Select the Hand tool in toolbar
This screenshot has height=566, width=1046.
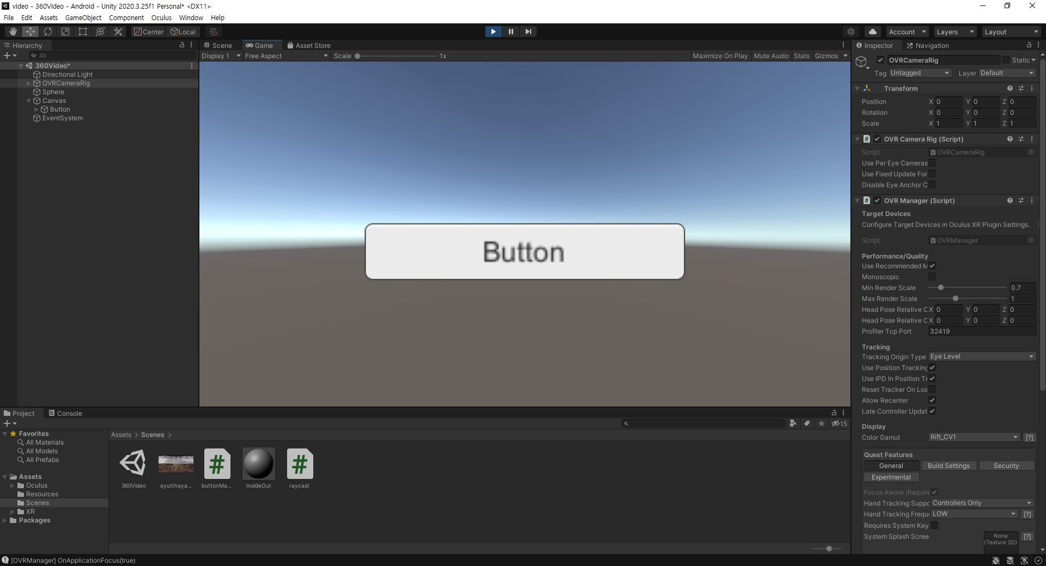pyautogui.click(x=13, y=32)
